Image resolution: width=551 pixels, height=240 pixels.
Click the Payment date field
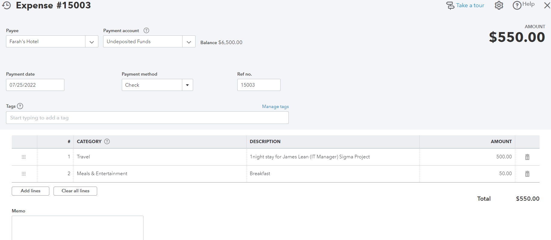coord(35,85)
